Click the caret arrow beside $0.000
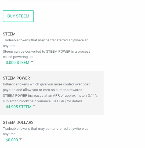The image size is (145, 148). [20, 139]
